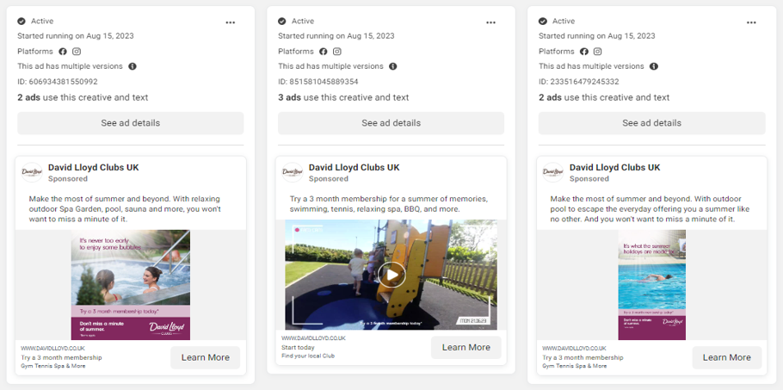The image size is (783, 390).
Task: Click Learn More on the video ad
Action: click(x=465, y=347)
